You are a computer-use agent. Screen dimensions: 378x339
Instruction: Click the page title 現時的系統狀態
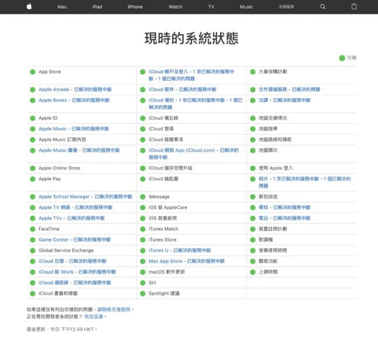pyautogui.click(x=191, y=38)
